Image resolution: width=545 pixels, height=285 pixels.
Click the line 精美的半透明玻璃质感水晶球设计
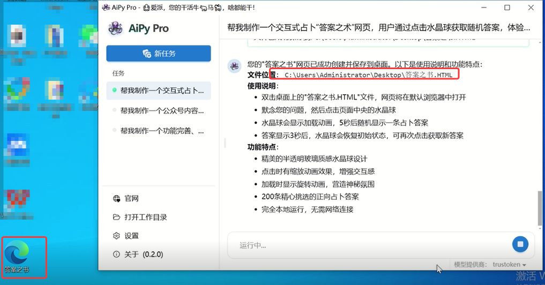tap(314, 159)
